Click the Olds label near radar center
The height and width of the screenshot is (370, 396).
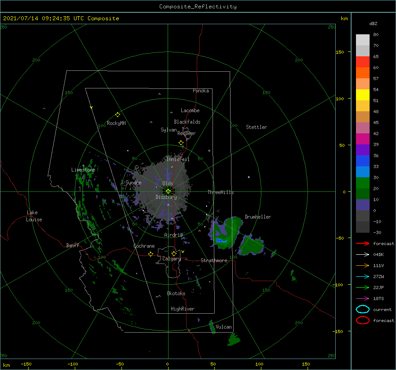coord(168,183)
